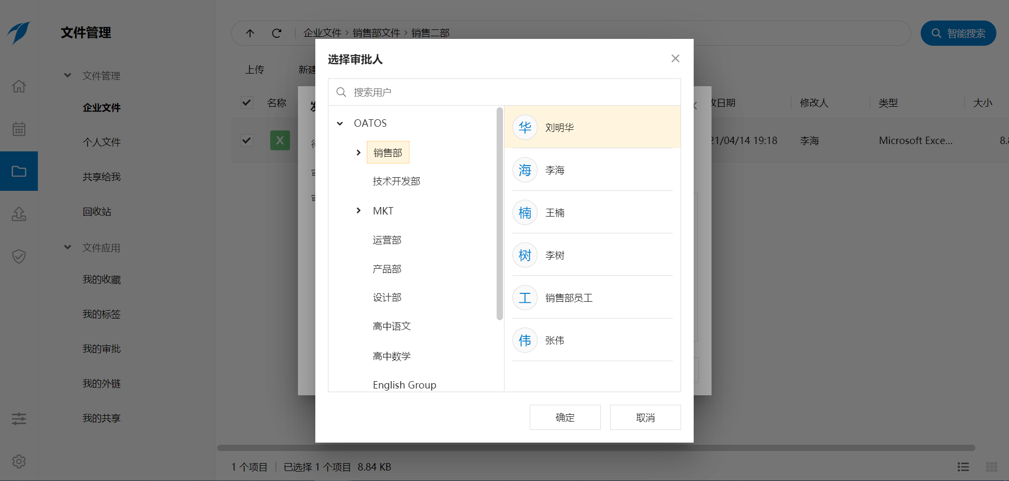Click the 取消 button
This screenshot has width=1009, height=481.
(645, 417)
